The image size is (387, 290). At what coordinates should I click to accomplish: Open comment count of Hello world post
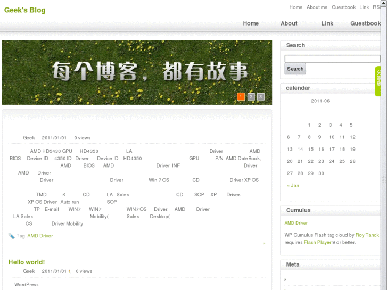69,271
